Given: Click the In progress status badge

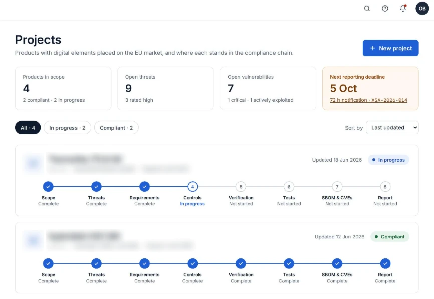Looking at the screenshot, I should point(388,160).
